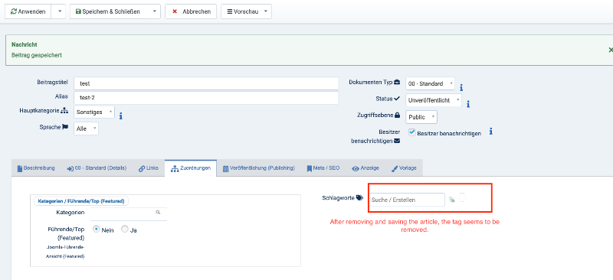The width and height of the screenshot is (613, 280).
Task: Dismiss the Beitrag gespeichert message
Action: tap(610, 50)
